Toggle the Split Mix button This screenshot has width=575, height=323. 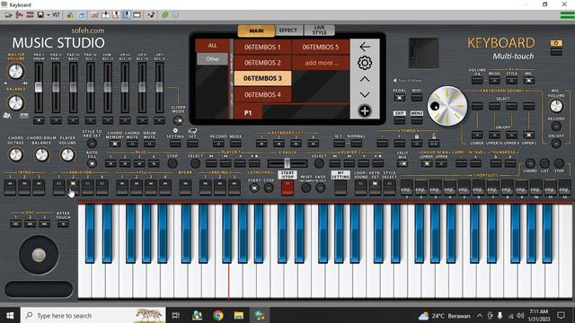click(x=402, y=163)
